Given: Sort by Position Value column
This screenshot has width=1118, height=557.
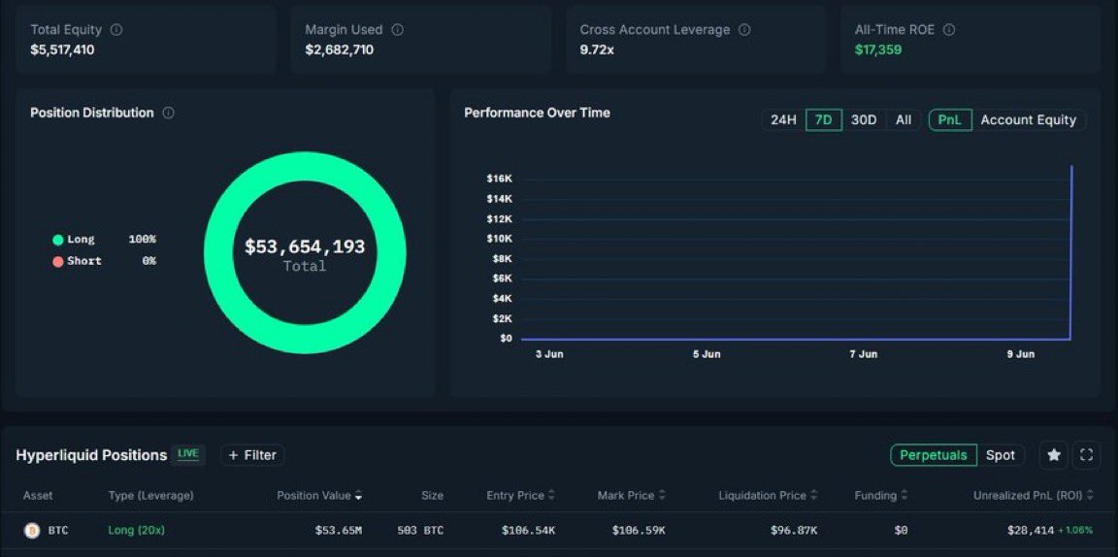Looking at the screenshot, I should pos(319,496).
